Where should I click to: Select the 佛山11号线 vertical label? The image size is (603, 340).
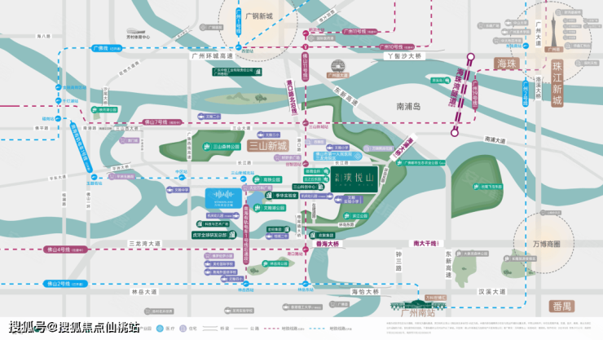(305, 66)
